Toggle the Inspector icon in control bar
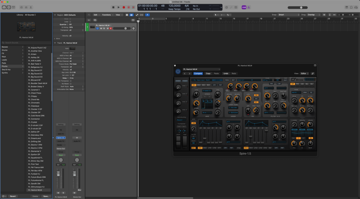 pyautogui.click(x=9, y=8)
